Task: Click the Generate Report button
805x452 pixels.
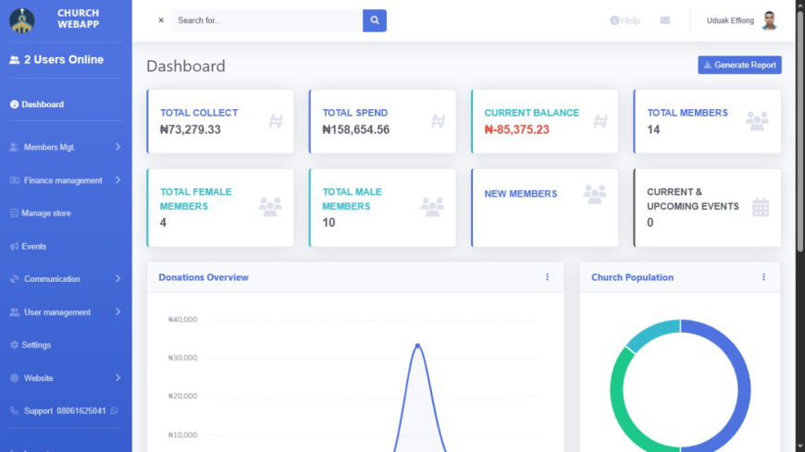Action: 739,65
